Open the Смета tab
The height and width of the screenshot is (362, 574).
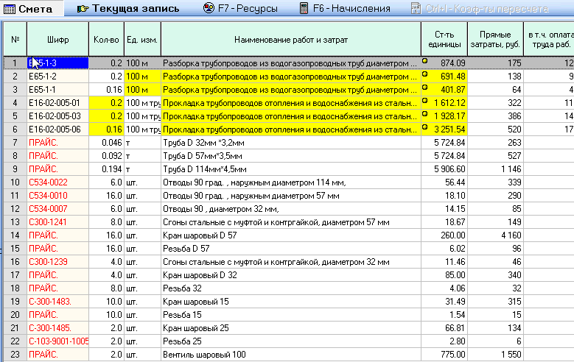32,8
